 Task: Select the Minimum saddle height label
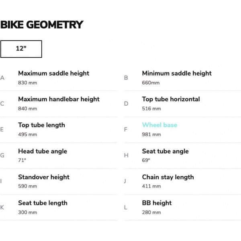coord(177,74)
